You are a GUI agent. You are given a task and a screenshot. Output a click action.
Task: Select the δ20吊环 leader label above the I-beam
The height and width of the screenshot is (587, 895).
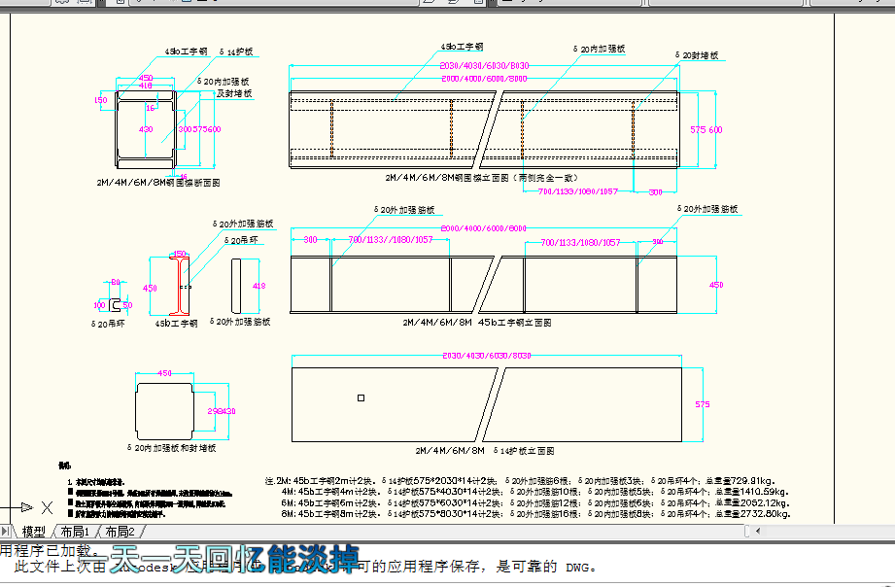[x=241, y=240]
